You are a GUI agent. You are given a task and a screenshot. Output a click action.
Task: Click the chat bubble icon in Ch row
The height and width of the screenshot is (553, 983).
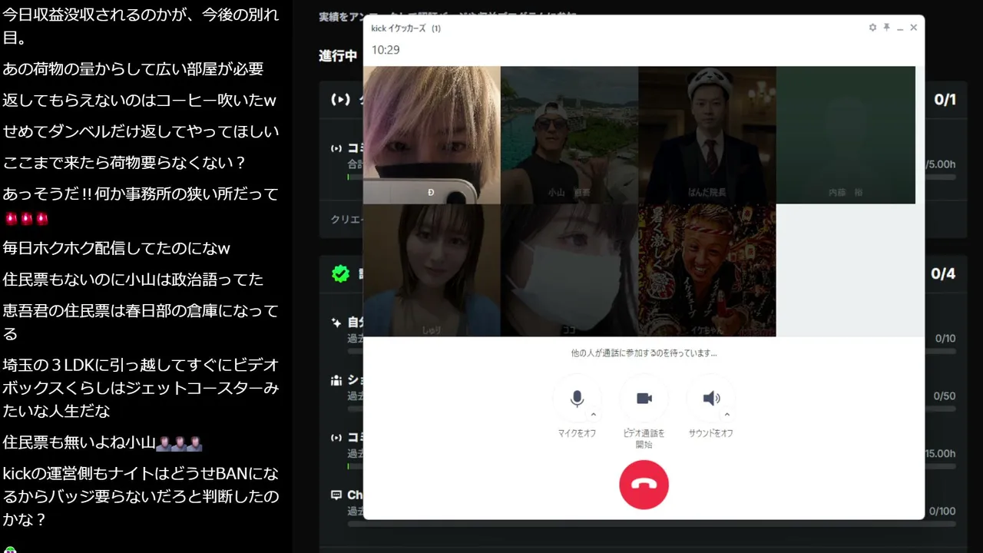click(x=336, y=495)
